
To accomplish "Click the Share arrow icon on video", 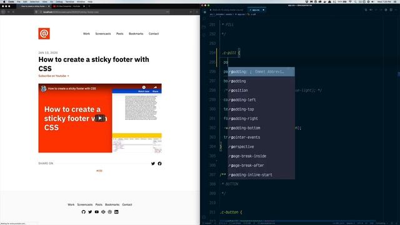I will 155,87.
